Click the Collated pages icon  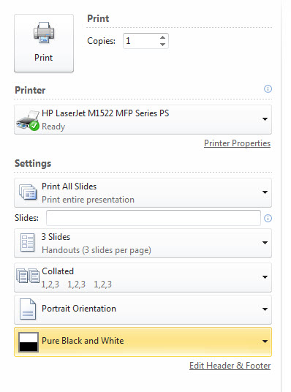tap(28, 276)
